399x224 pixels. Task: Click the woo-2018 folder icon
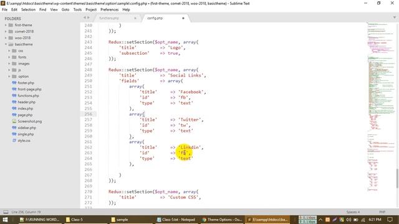coord(11,38)
